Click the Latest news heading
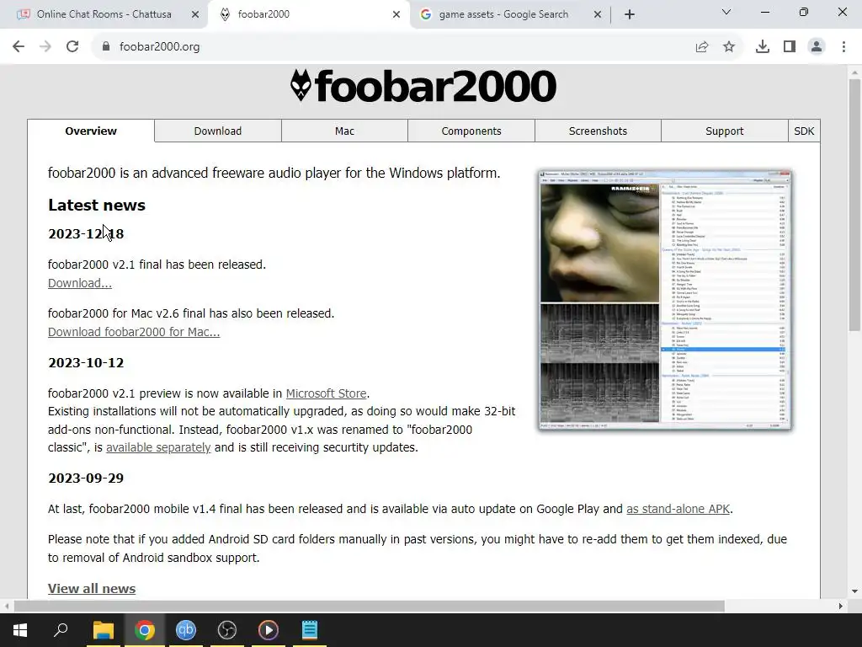 (x=97, y=205)
